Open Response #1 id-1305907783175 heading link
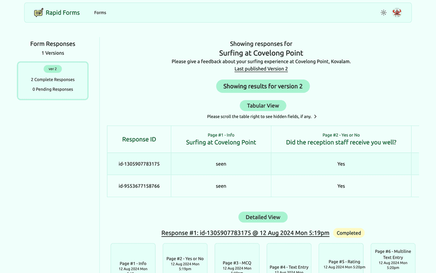Image resolution: width=436 pixels, height=273 pixels. tap(245, 233)
